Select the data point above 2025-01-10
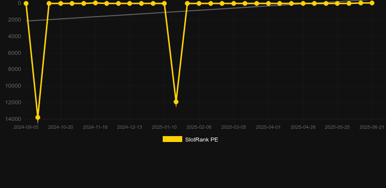Viewport: 386px width, 188px height. pyautogui.click(x=164, y=3)
